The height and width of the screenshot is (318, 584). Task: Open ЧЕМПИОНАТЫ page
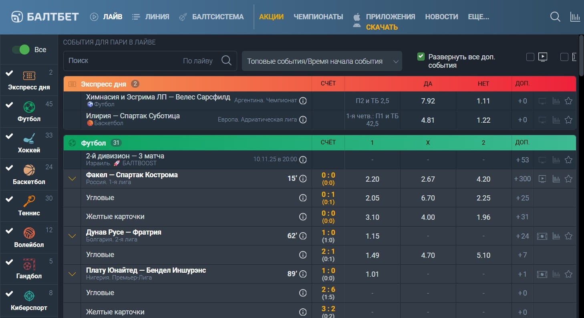click(318, 17)
